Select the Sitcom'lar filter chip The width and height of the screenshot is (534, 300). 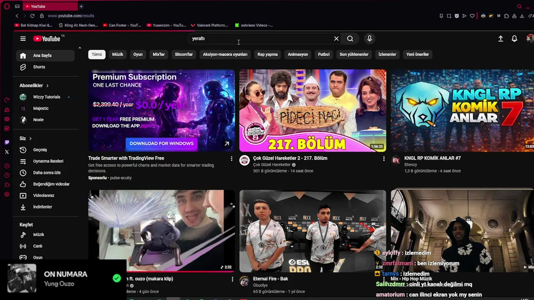coord(184,54)
